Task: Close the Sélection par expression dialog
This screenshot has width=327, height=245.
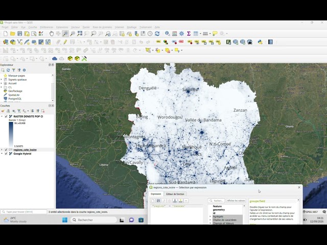Action: tap(299, 187)
